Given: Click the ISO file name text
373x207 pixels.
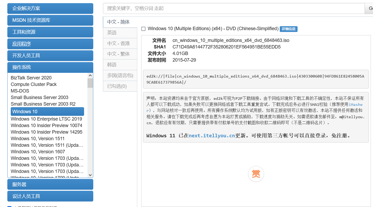Looking at the screenshot, I should pos(231,40).
